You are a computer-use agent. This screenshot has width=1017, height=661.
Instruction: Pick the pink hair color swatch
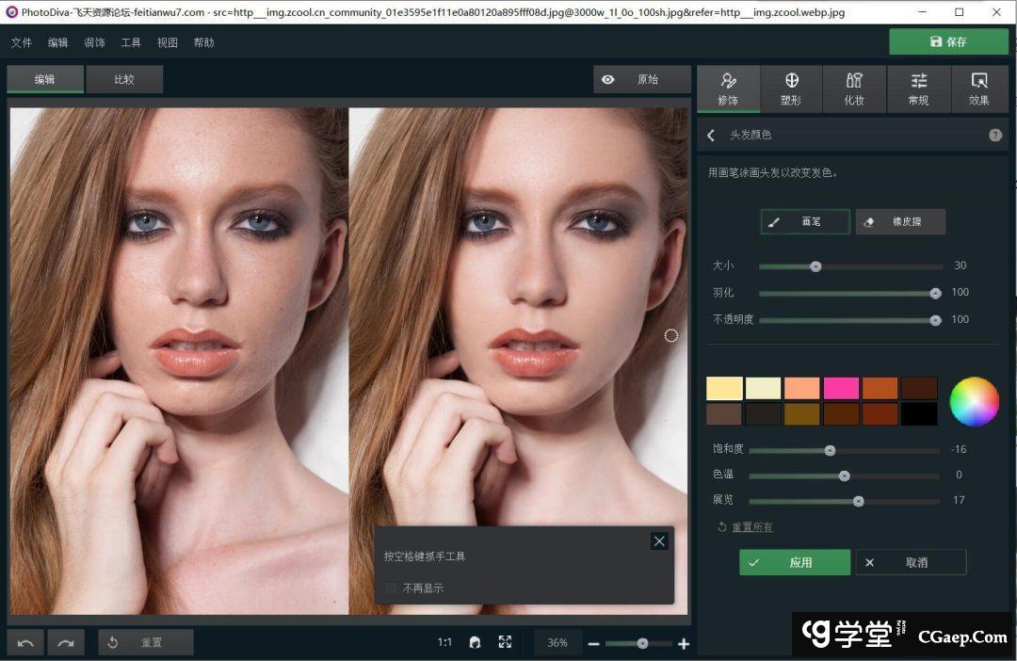point(841,389)
